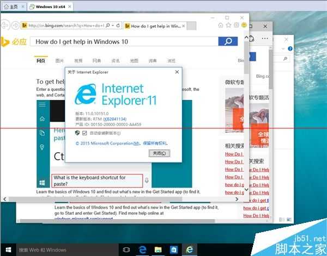
Task: Open File Explorer from taskbar
Action: [158, 249]
